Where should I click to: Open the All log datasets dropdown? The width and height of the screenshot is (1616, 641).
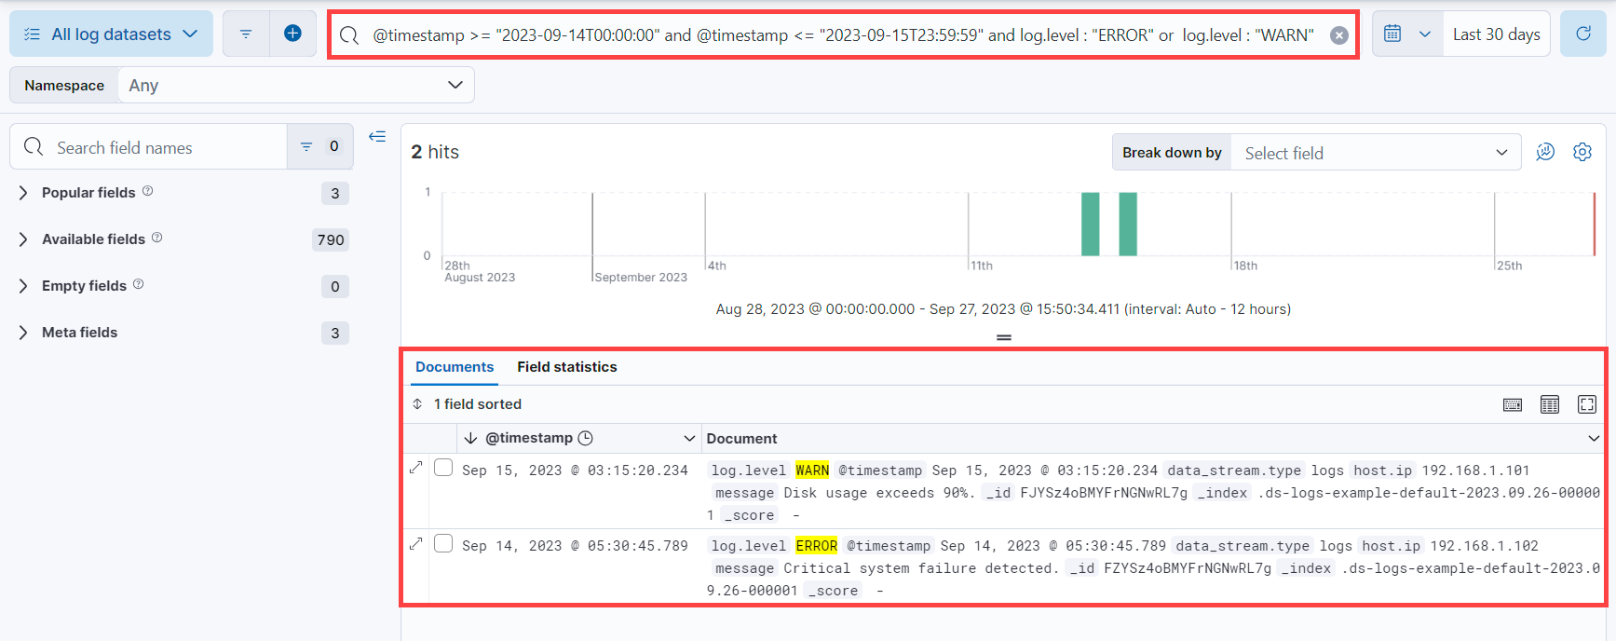point(111,34)
